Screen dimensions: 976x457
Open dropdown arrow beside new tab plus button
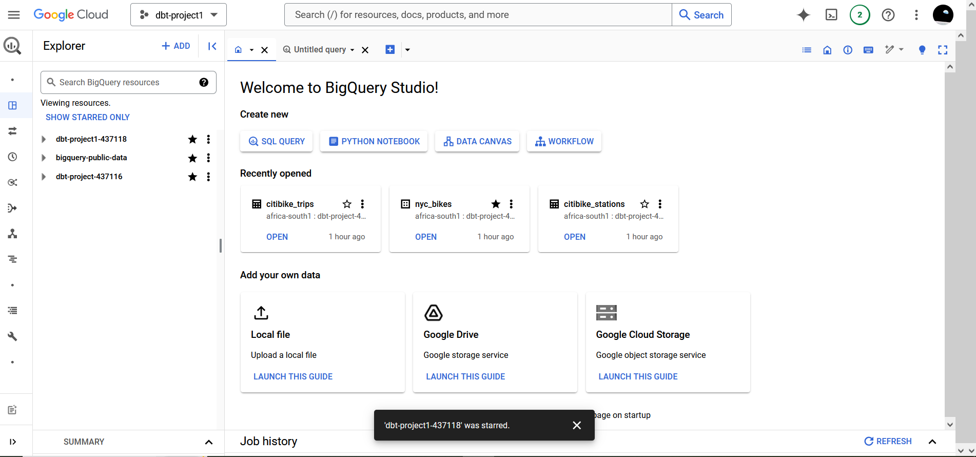(407, 50)
